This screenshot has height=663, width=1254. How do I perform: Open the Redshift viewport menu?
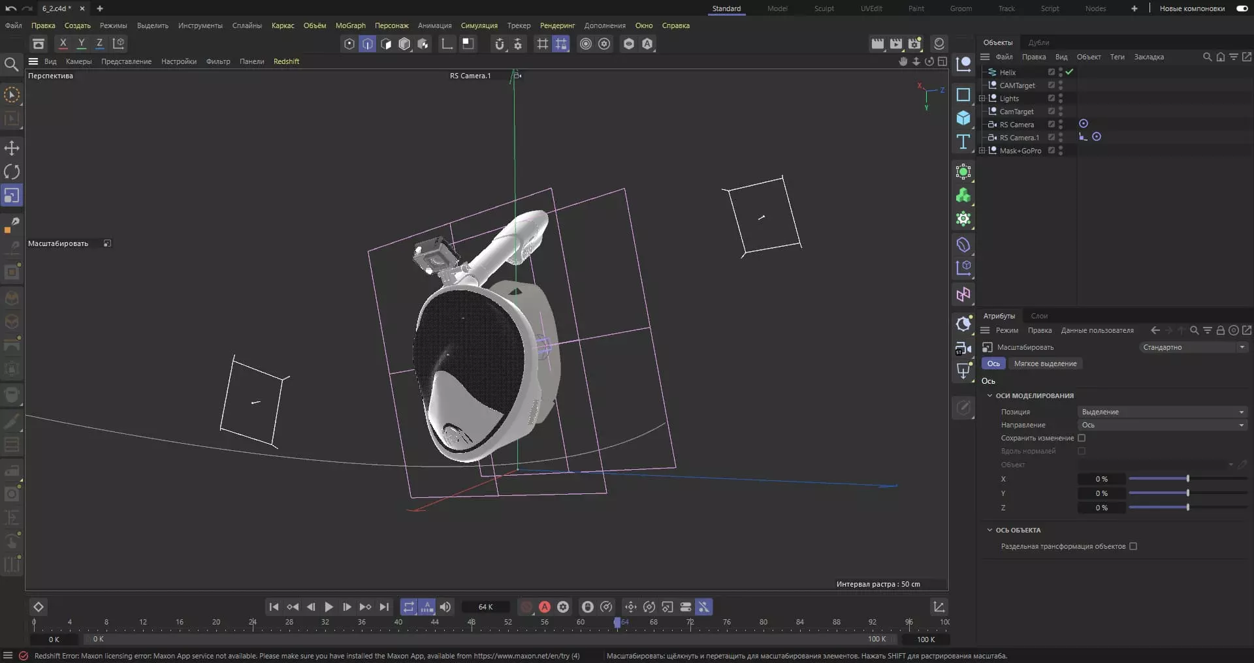tap(286, 61)
